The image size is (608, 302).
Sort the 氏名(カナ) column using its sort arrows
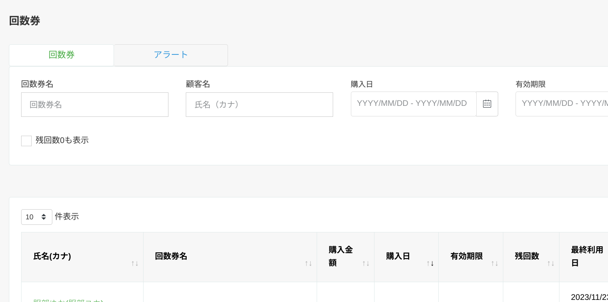pyautogui.click(x=135, y=263)
